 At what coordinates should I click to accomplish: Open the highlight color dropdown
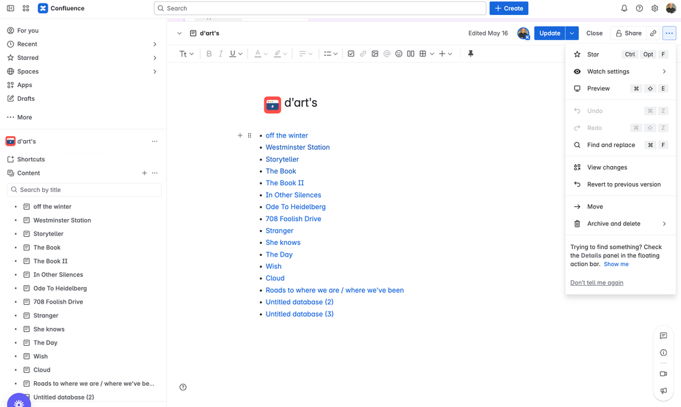[x=281, y=54]
